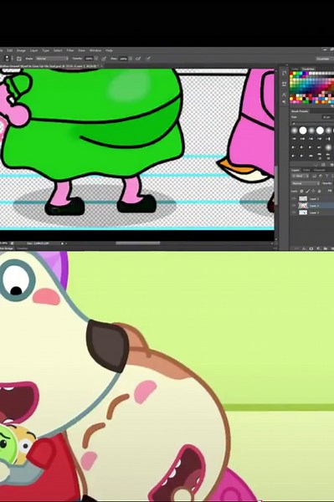
Task: Hide the bottom layer via its eye icon
Action: pyautogui.click(x=294, y=213)
